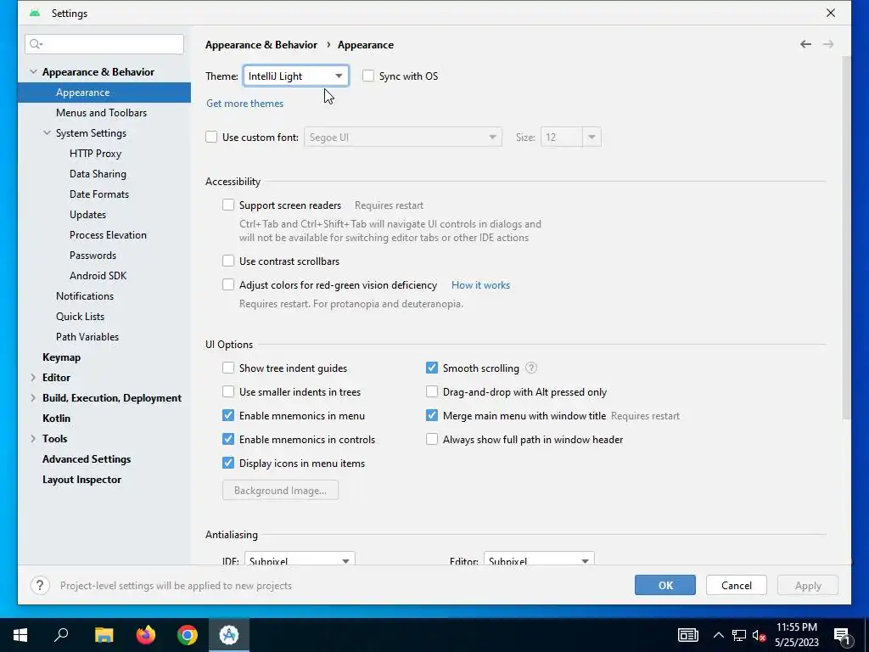Click the settings search field
Viewport: 869px width, 652px height.
tap(104, 44)
